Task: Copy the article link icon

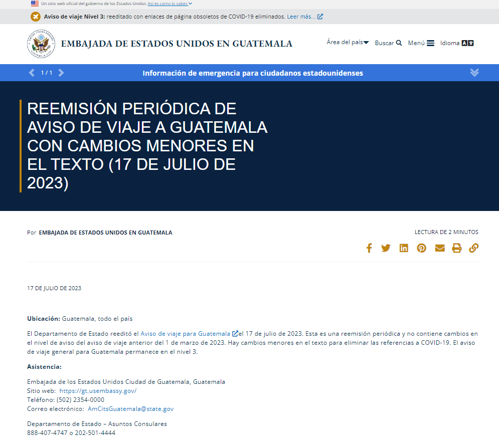Action: [x=473, y=248]
